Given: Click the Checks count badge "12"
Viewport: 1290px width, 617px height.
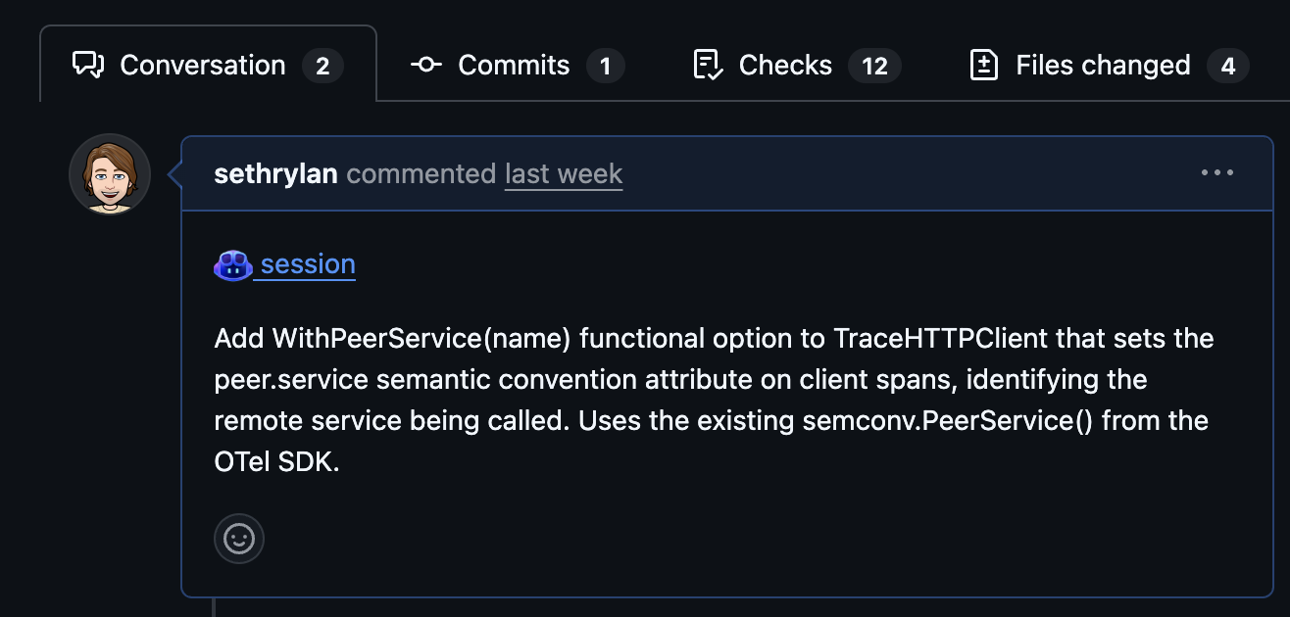Looking at the screenshot, I should point(874,67).
